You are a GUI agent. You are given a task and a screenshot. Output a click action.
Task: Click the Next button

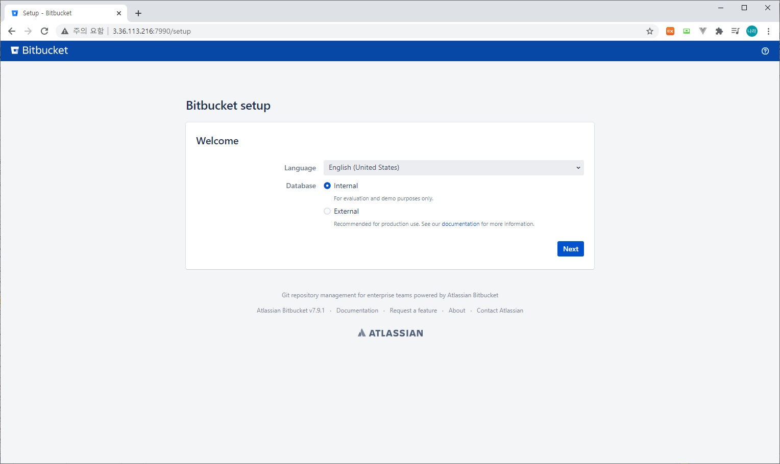click(571, 249)
